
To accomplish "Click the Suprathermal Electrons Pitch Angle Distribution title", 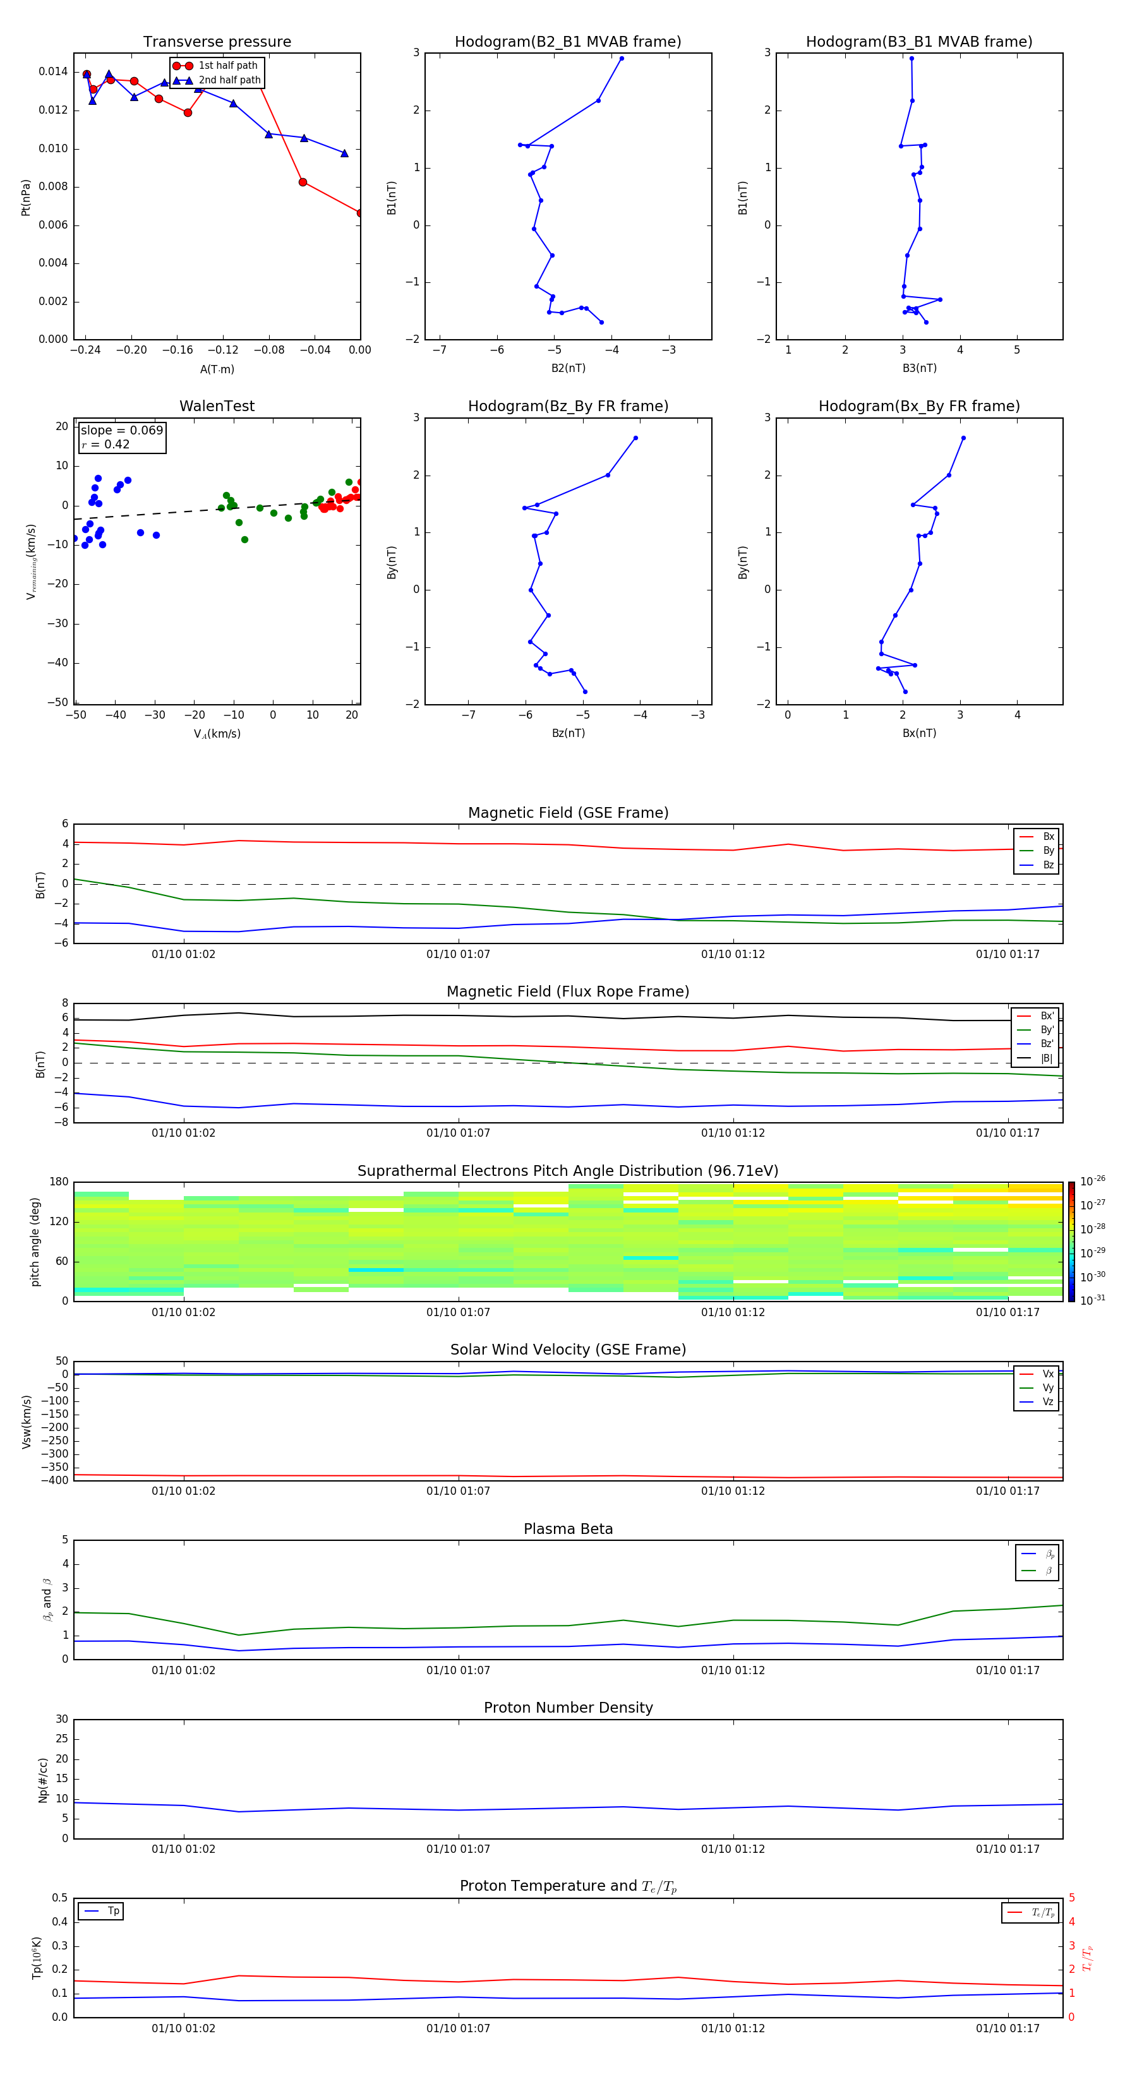I will click(x=568, y=1171).
